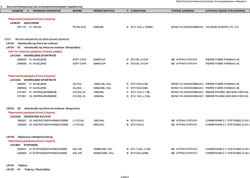This screenshot has height=178, width=250.
Task: Click red heading Από του στόματος χορήγηση
Action: tap(35, 51)
